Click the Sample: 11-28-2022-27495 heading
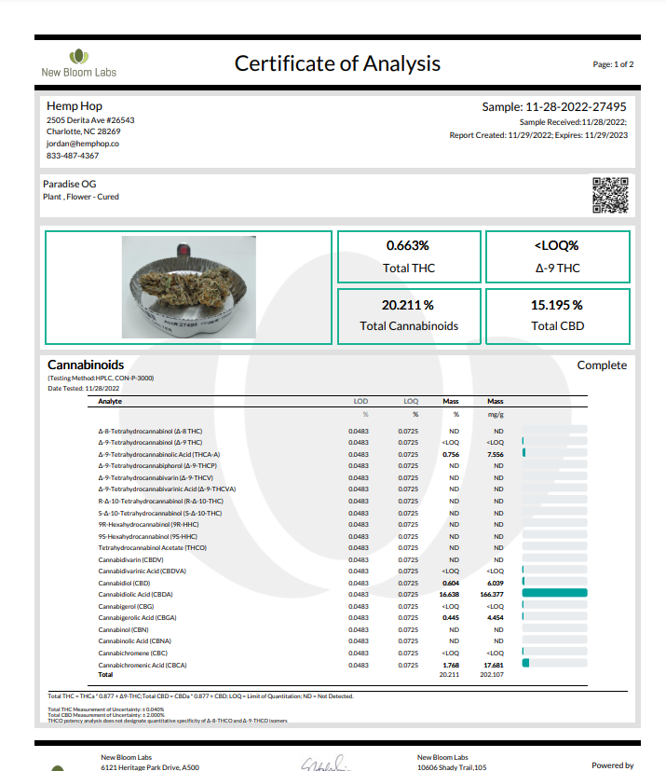The width and height of the screenshot is (666, 771). coord(554,106)
